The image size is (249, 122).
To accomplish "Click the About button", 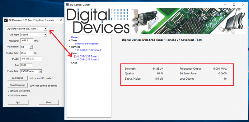I will (x=49, y=102).
